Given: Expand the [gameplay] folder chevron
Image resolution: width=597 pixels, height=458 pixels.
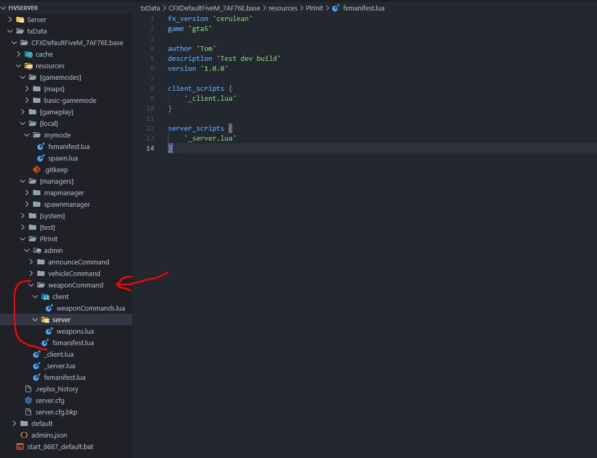Looking at the screenshot, I should (23, 112).
